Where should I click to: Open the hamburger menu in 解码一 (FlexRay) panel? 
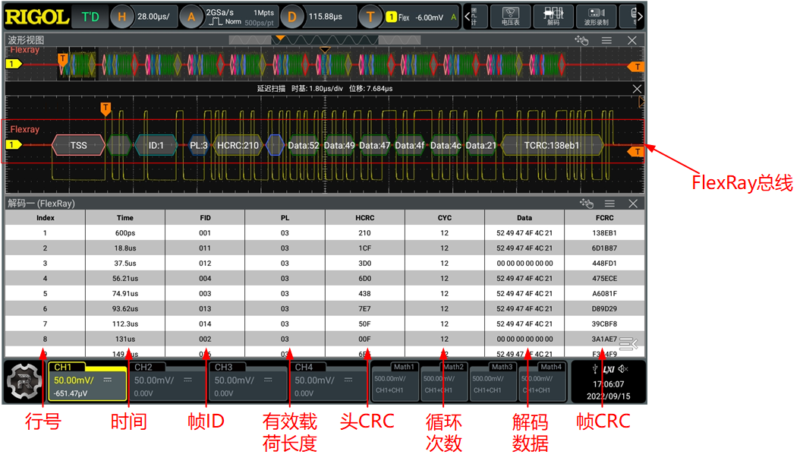click(609, 204)
